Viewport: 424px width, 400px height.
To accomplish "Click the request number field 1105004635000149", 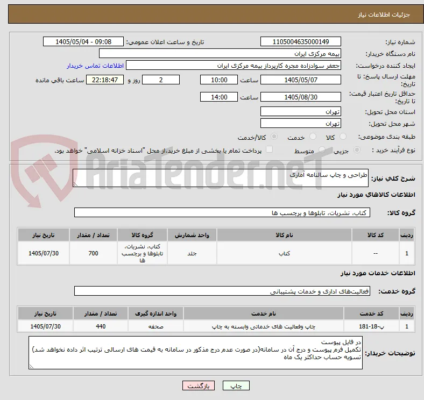I will point(301,42).
